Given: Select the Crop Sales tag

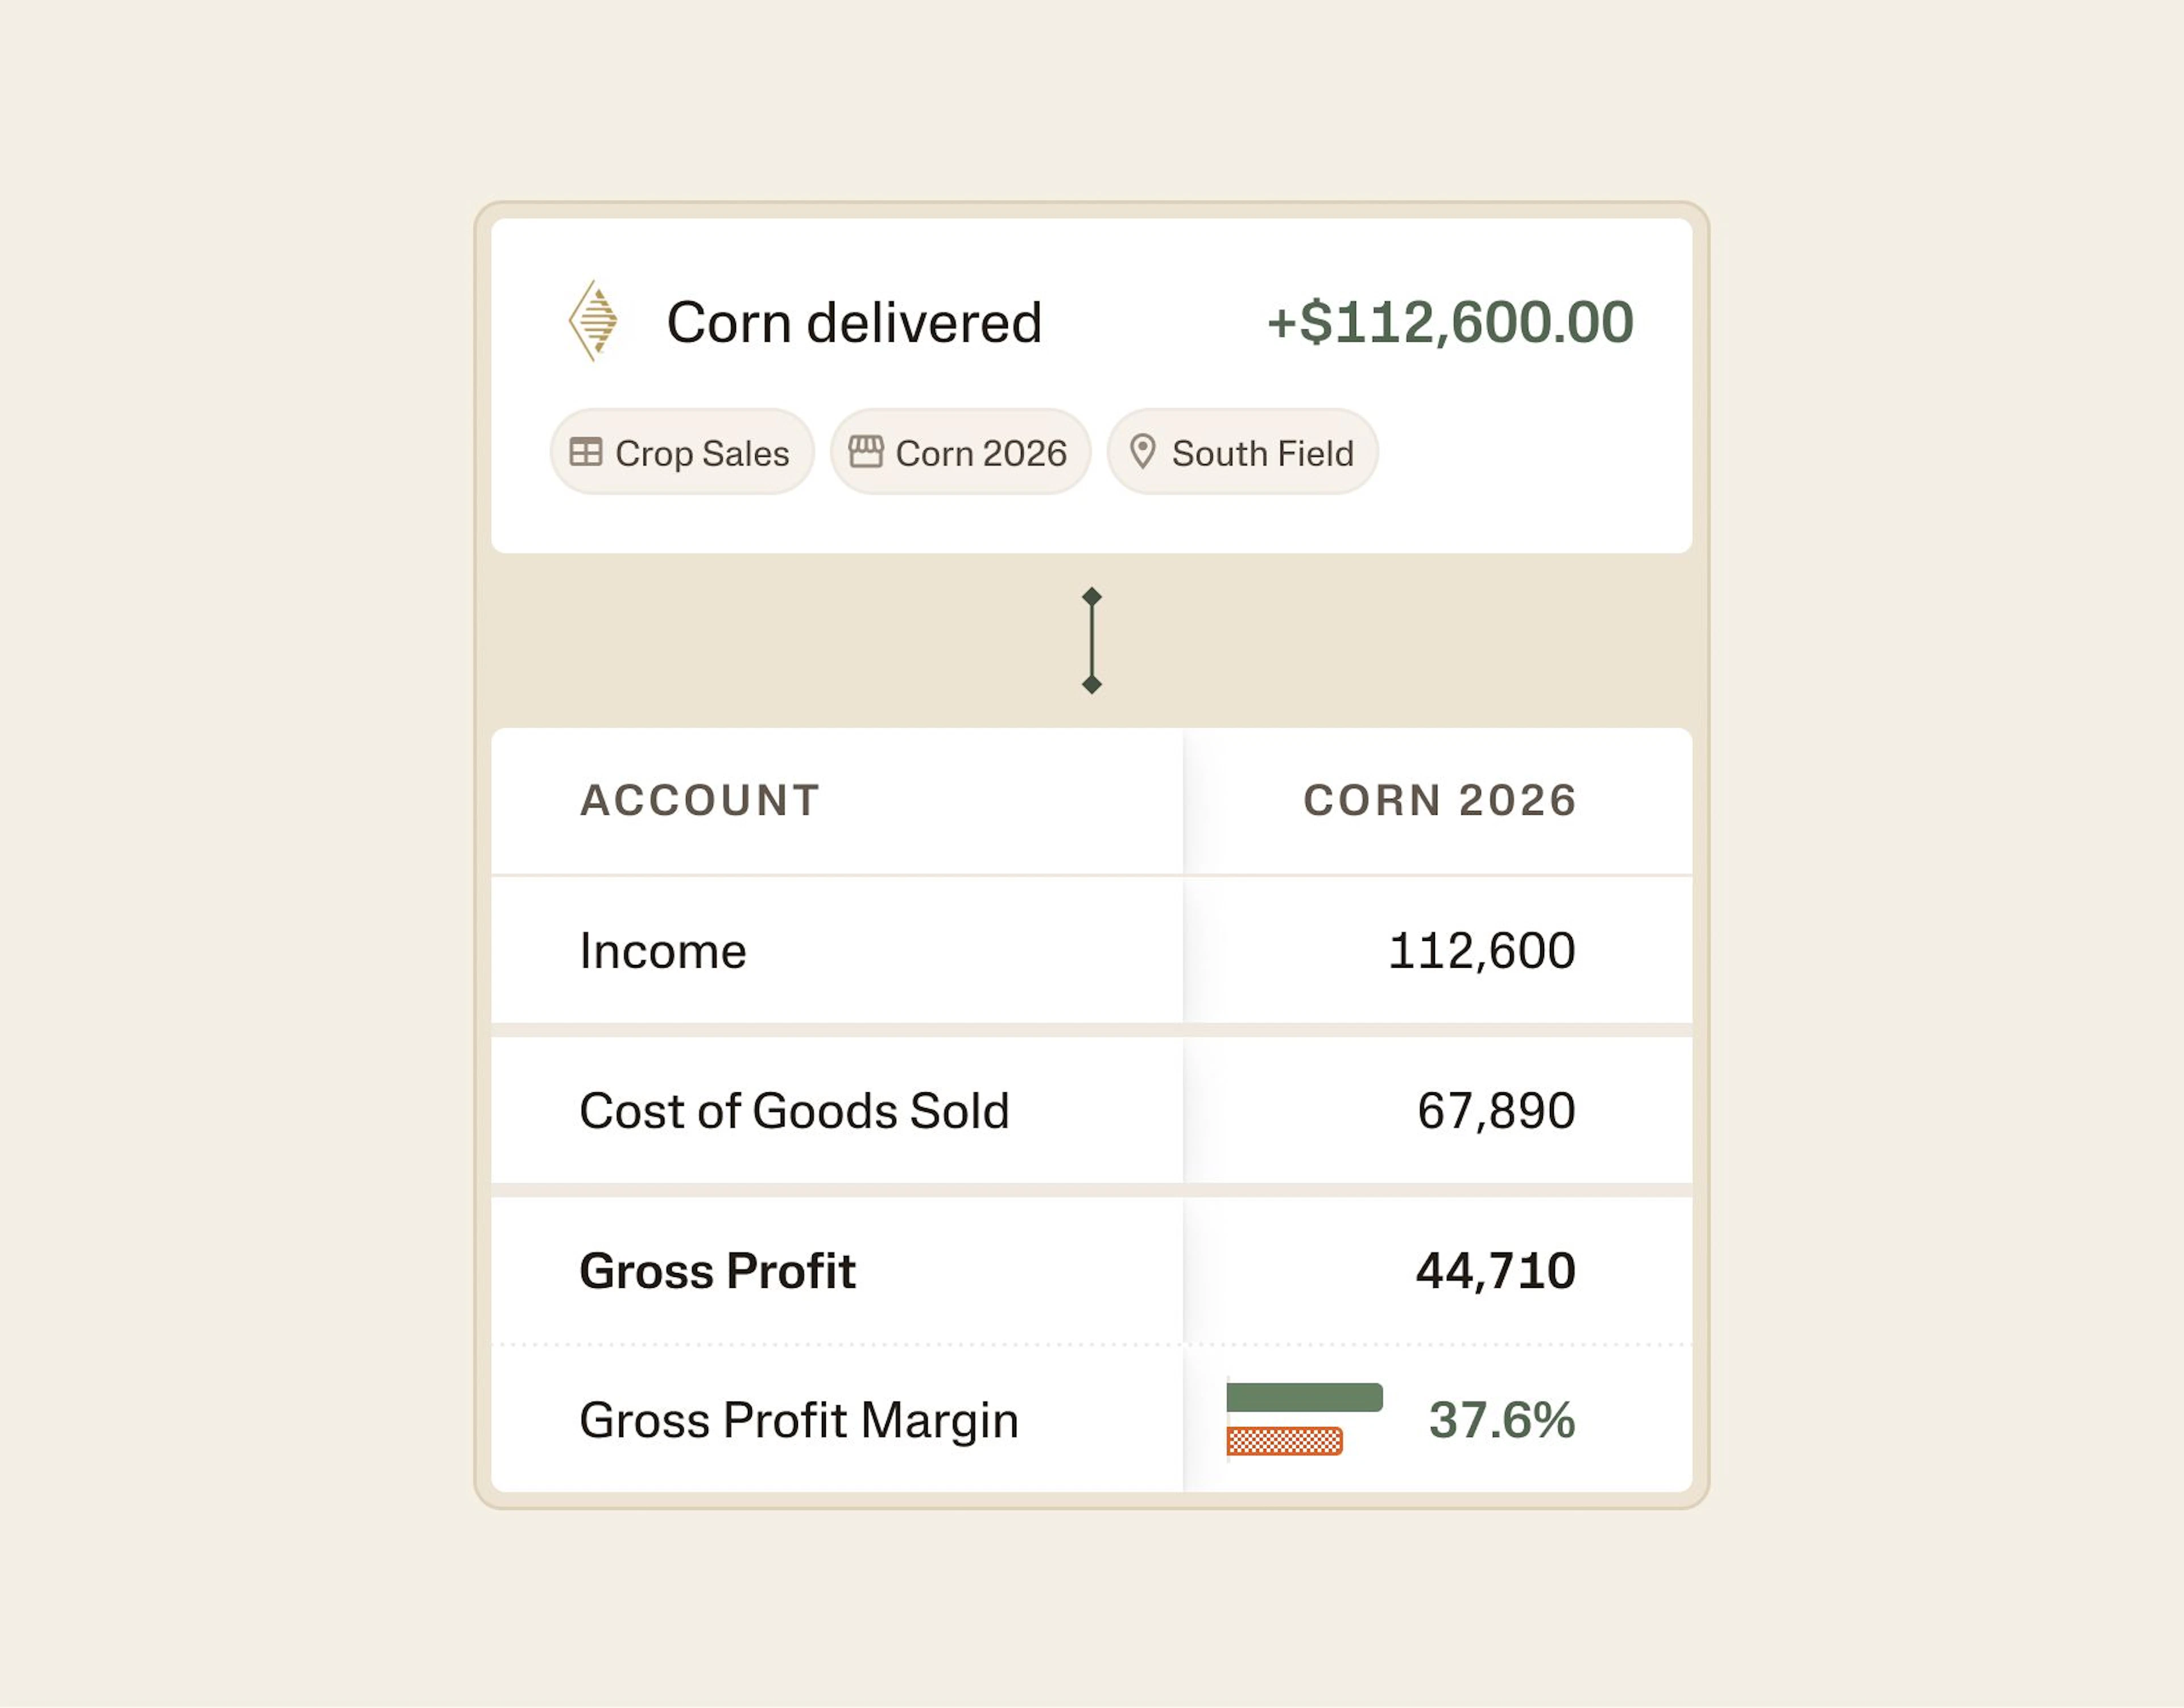Looking at the screenshot, I should (681, 452).
